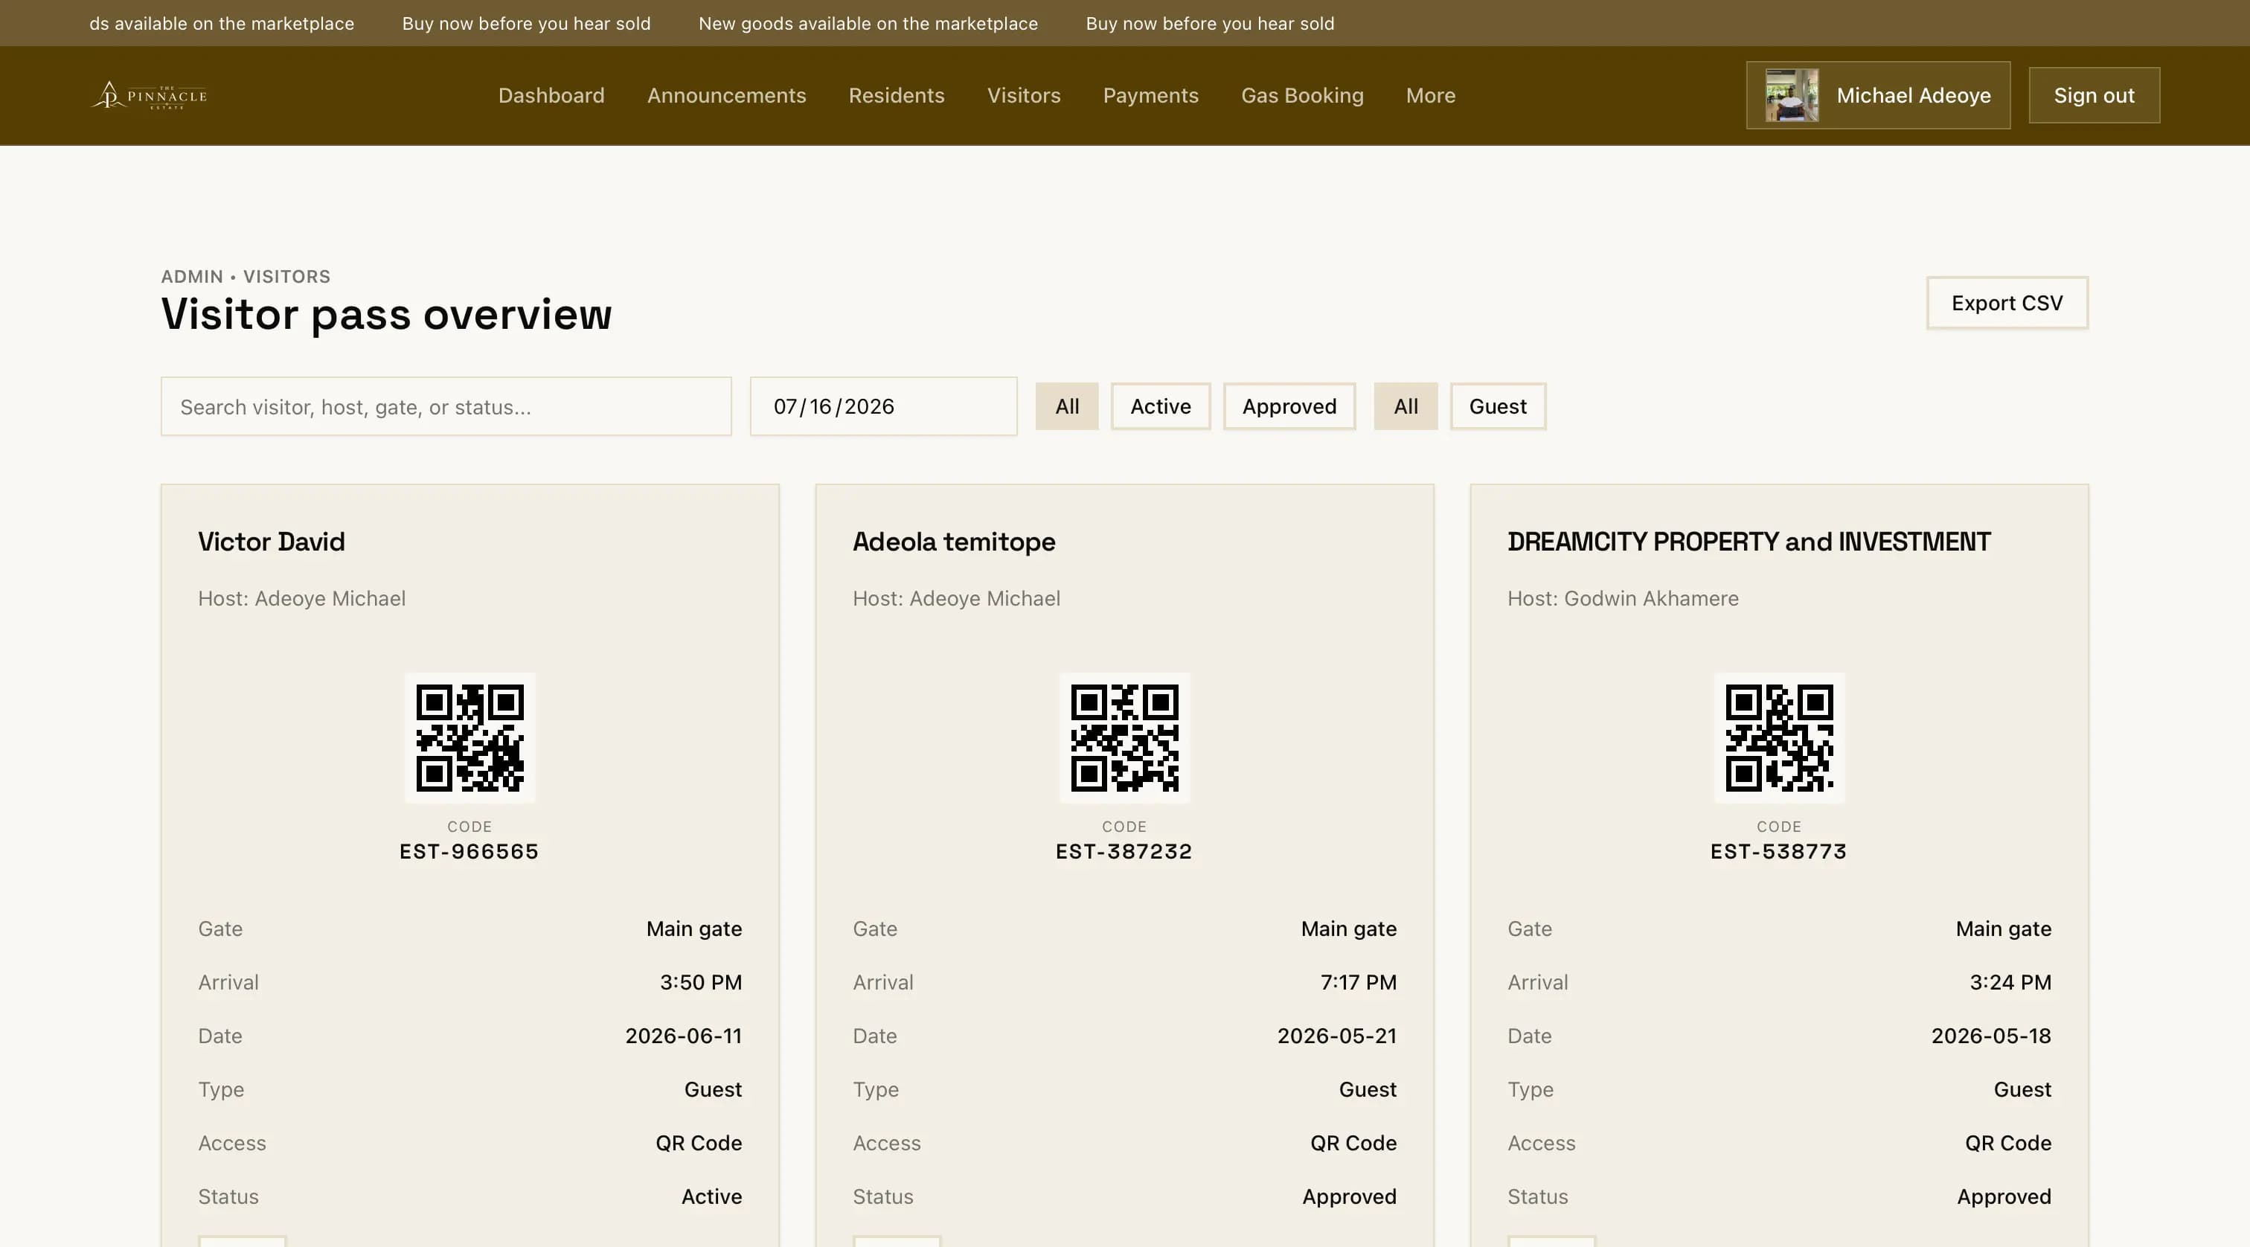Click the Pinnacle Estate logo

150,95
